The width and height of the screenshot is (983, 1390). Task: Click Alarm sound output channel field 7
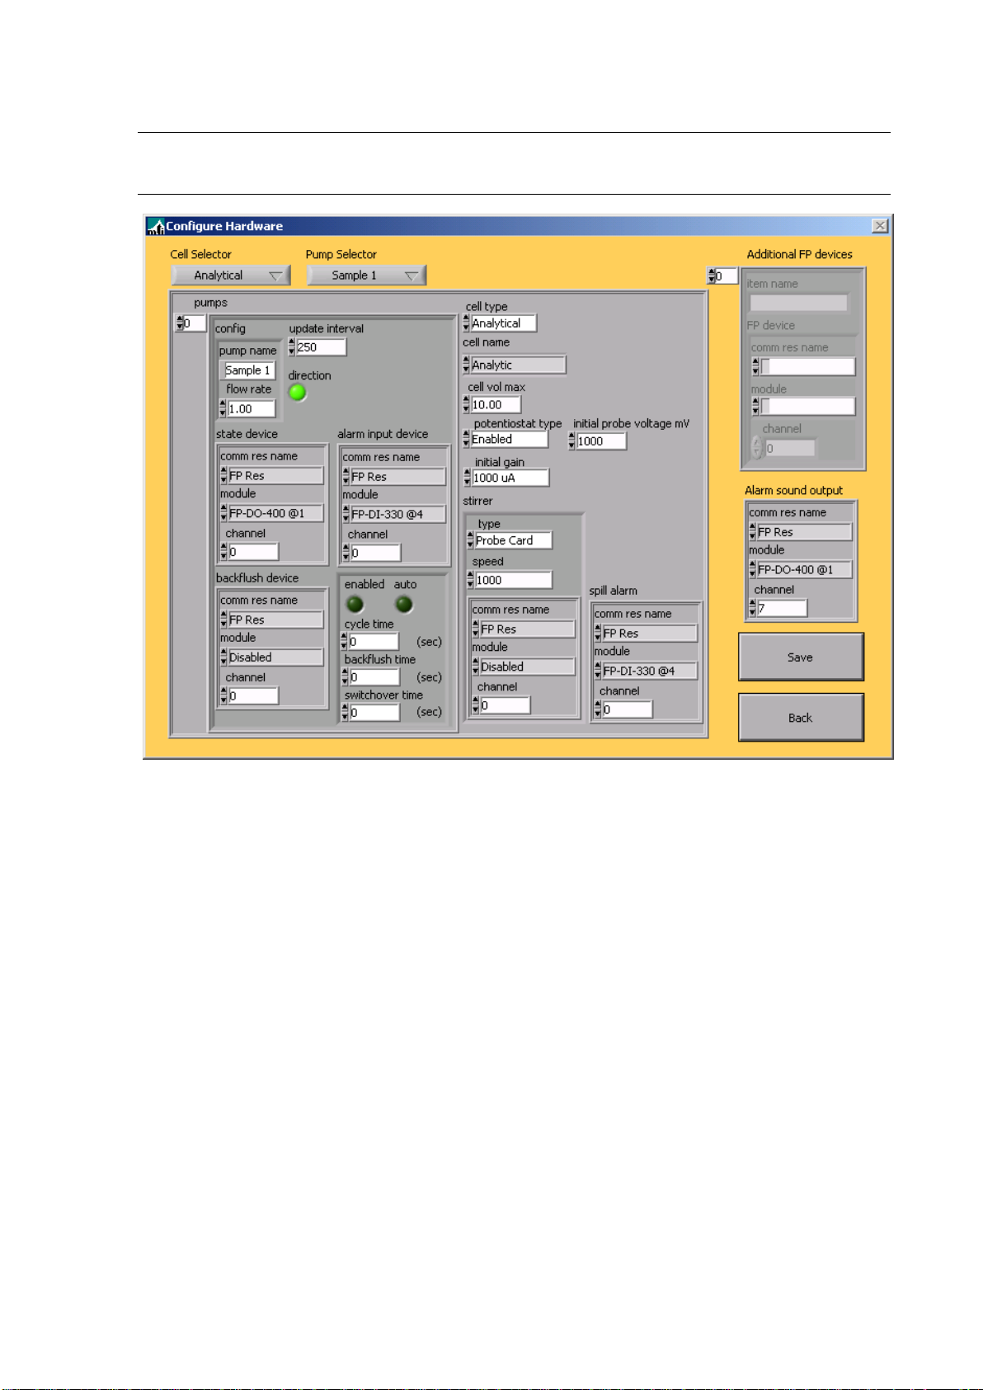click(x=782, y=608)
